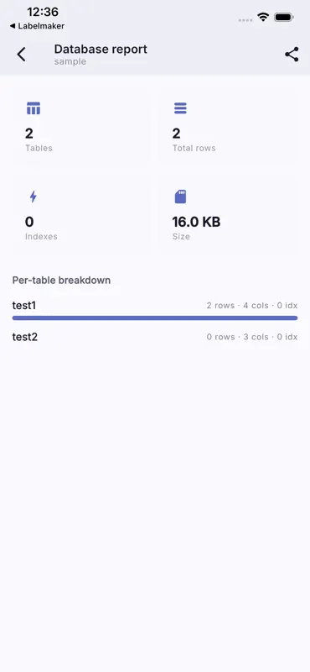Screen dimensions: 310x672
Task: Tap the Database report title
Action: click(101, 49)
